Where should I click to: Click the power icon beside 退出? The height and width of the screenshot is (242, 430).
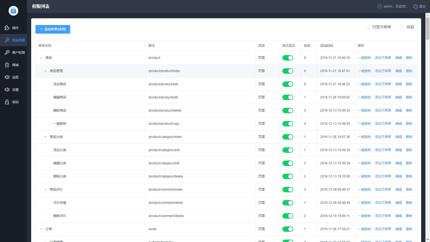[415, 6]
